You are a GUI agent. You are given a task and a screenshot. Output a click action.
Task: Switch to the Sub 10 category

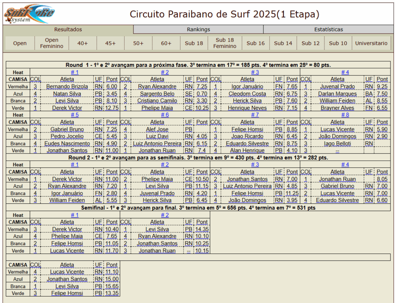coord(338,43)
